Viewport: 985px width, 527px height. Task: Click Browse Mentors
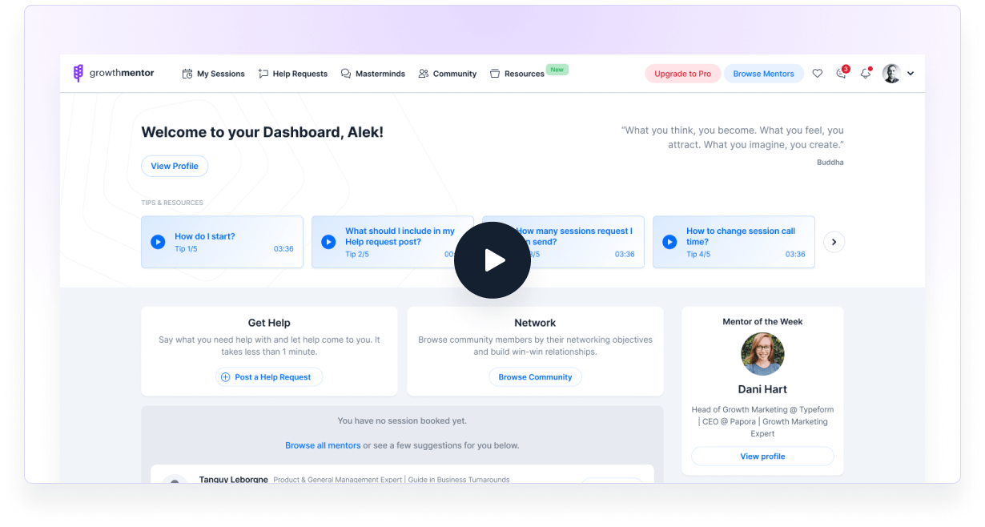click(x=763, y=73)
